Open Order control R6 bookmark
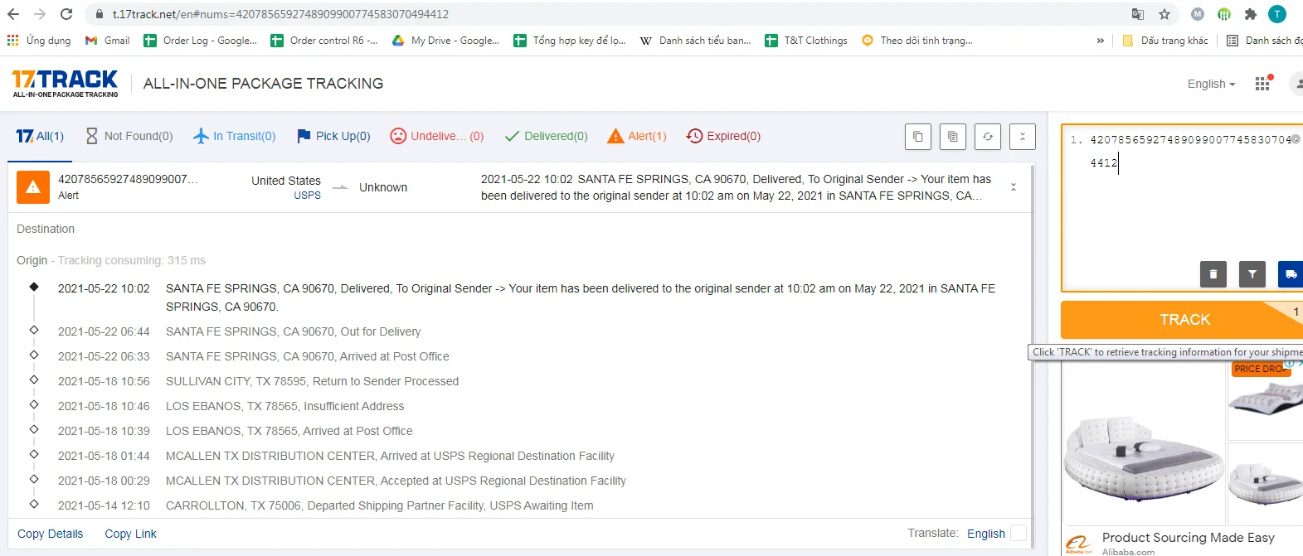This screenshot has height=556, width=1303. point(323,40)
